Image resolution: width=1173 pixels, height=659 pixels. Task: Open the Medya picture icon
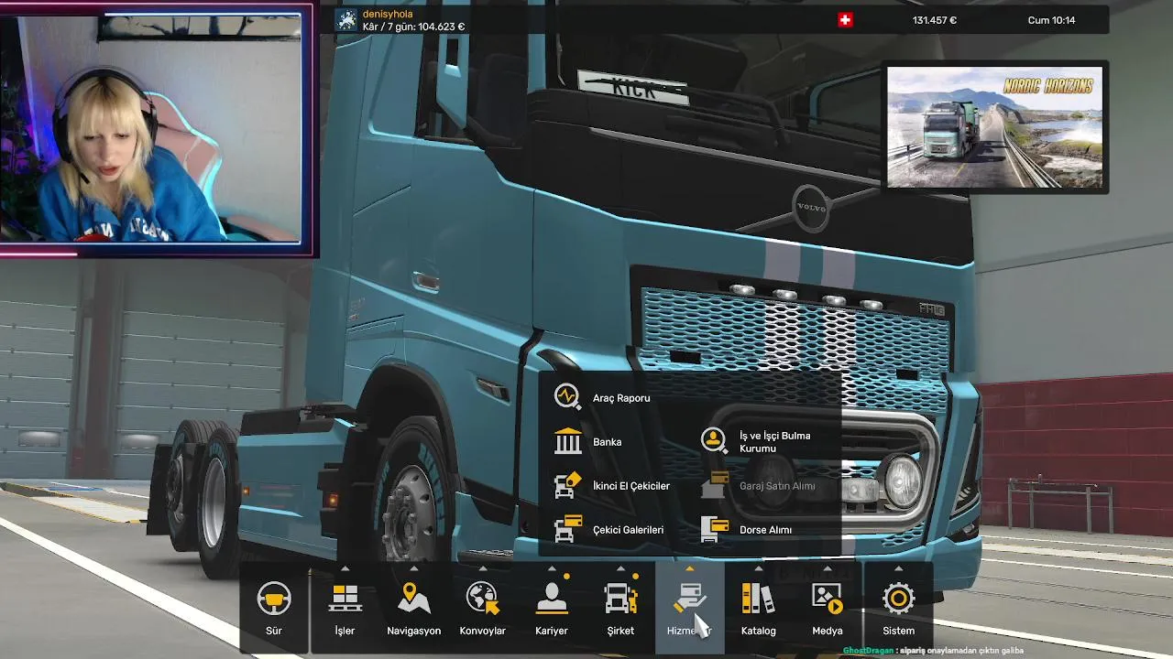828,599
